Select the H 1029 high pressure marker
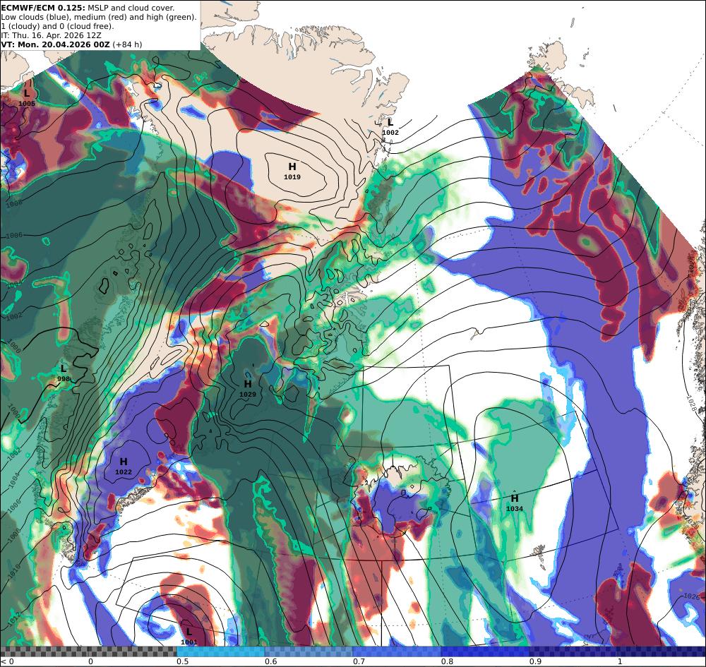Viewport: 706px width, 667px height. tap(248, 388)
